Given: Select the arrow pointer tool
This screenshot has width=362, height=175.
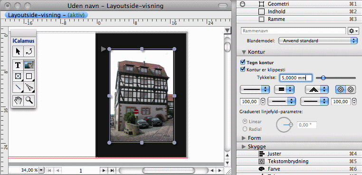Looking at the screenshot, I should pos(18,51).
